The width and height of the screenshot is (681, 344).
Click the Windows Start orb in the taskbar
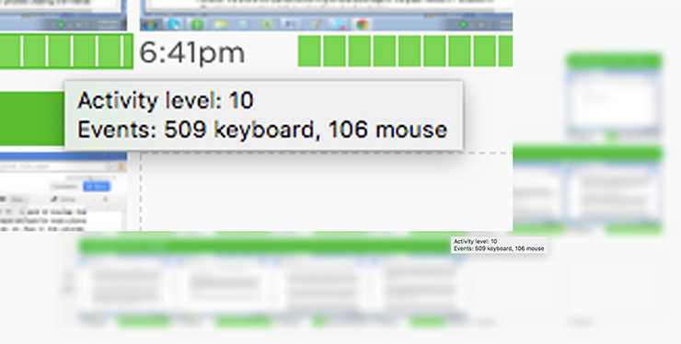[x=150, y=24]
